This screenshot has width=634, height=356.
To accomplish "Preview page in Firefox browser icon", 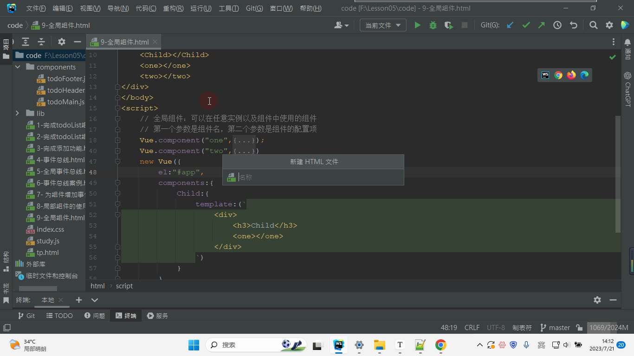I will [571, 75].
